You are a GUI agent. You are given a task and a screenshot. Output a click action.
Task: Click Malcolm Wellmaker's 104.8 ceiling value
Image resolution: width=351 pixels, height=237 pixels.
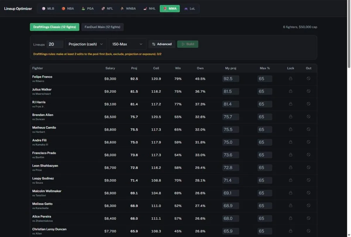(x=156, y=193)
